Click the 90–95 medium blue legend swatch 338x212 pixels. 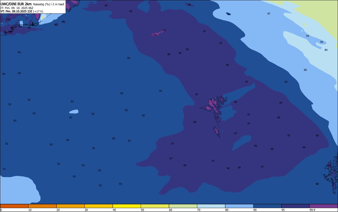tap(267, 206)
